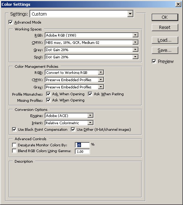The image size is (183, 205).
Task: Click the Working Spaces group label
Action: [28, 29]
